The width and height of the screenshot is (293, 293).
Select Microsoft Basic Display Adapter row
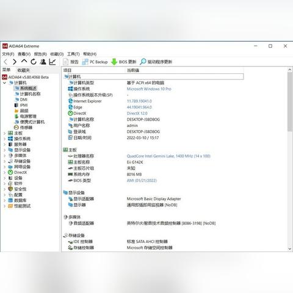pyautogui.click(x=154, y=199)
